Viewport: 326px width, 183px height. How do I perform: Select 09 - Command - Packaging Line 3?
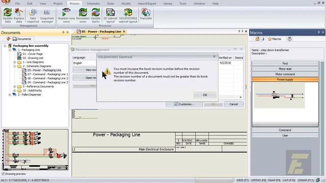[x=47, y=82]
